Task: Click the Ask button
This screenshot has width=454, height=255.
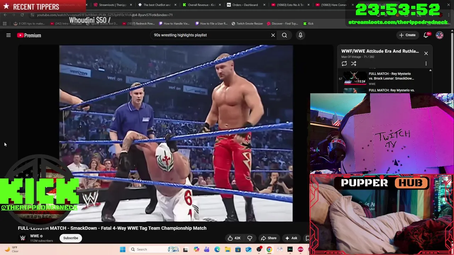Action: (x=291, y=238)
